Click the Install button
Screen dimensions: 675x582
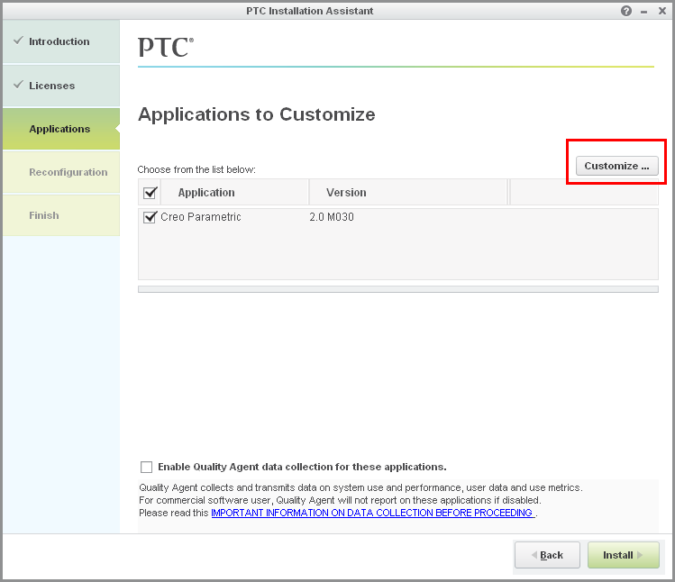624,555
